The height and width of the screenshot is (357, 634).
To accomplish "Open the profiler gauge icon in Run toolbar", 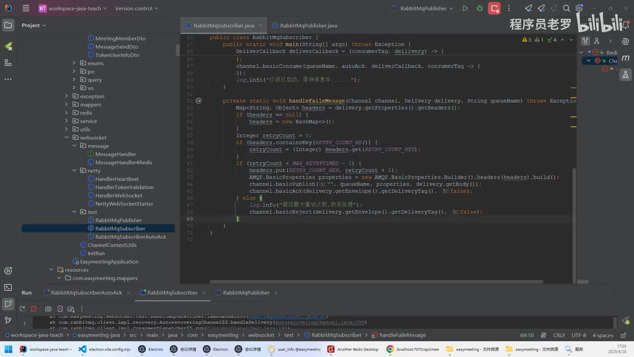I will (71, 309).
